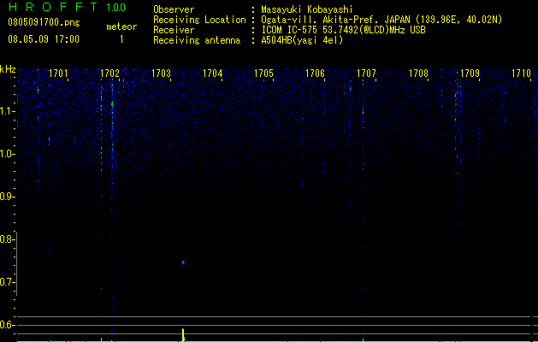Select the 1709 time marker
This screenshot has height=342, width=538.
click(470, 74)
